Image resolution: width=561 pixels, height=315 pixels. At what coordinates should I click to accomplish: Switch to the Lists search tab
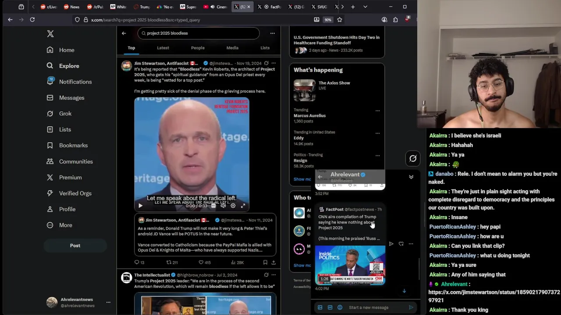pos(265,48)
